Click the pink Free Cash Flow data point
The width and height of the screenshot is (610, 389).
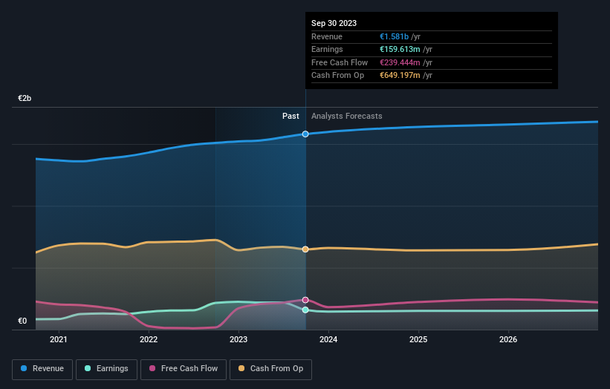click(x=305, y=300)
